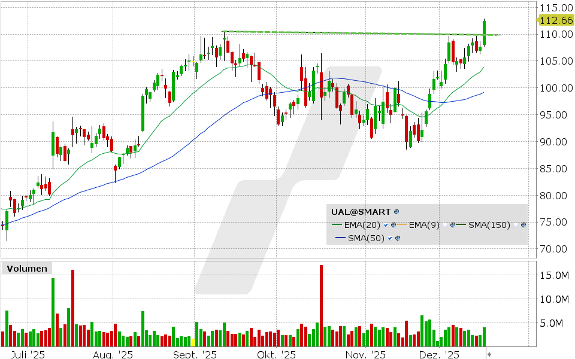The height and width of the screenshot is (359, 575).
Task: Open settings for the SMA(50) indicator
Action: (x=398, y=238)
